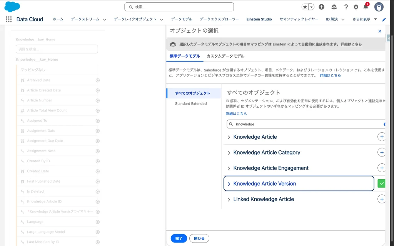394x246 pixels.
Task: Deselect the Knowledge Article Version green checkmark
Action: (381, 184)
